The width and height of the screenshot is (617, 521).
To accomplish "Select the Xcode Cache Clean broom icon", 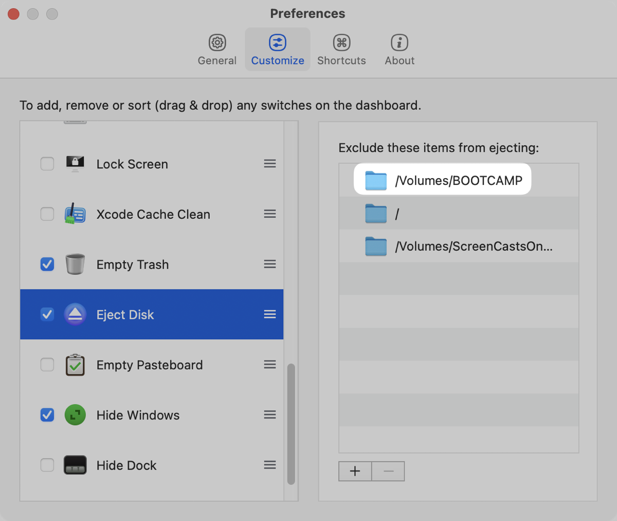I will click(x=75, y=214).
